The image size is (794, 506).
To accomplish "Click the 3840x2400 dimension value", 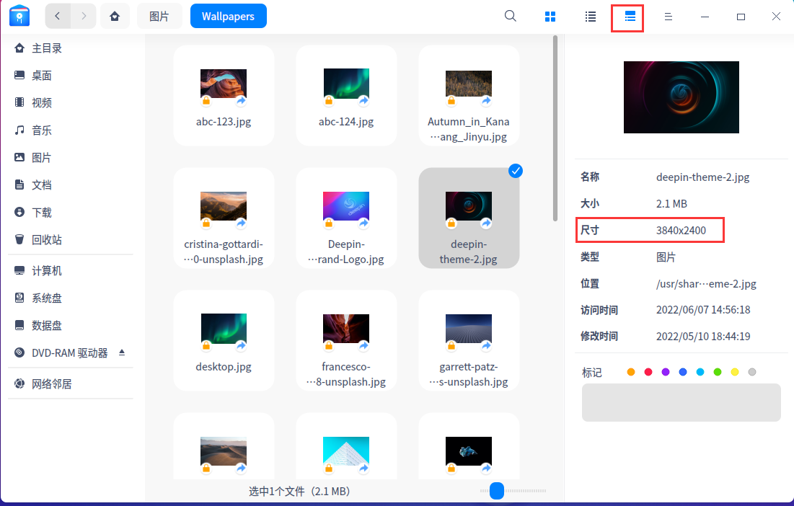I will (x=681, y=230).
